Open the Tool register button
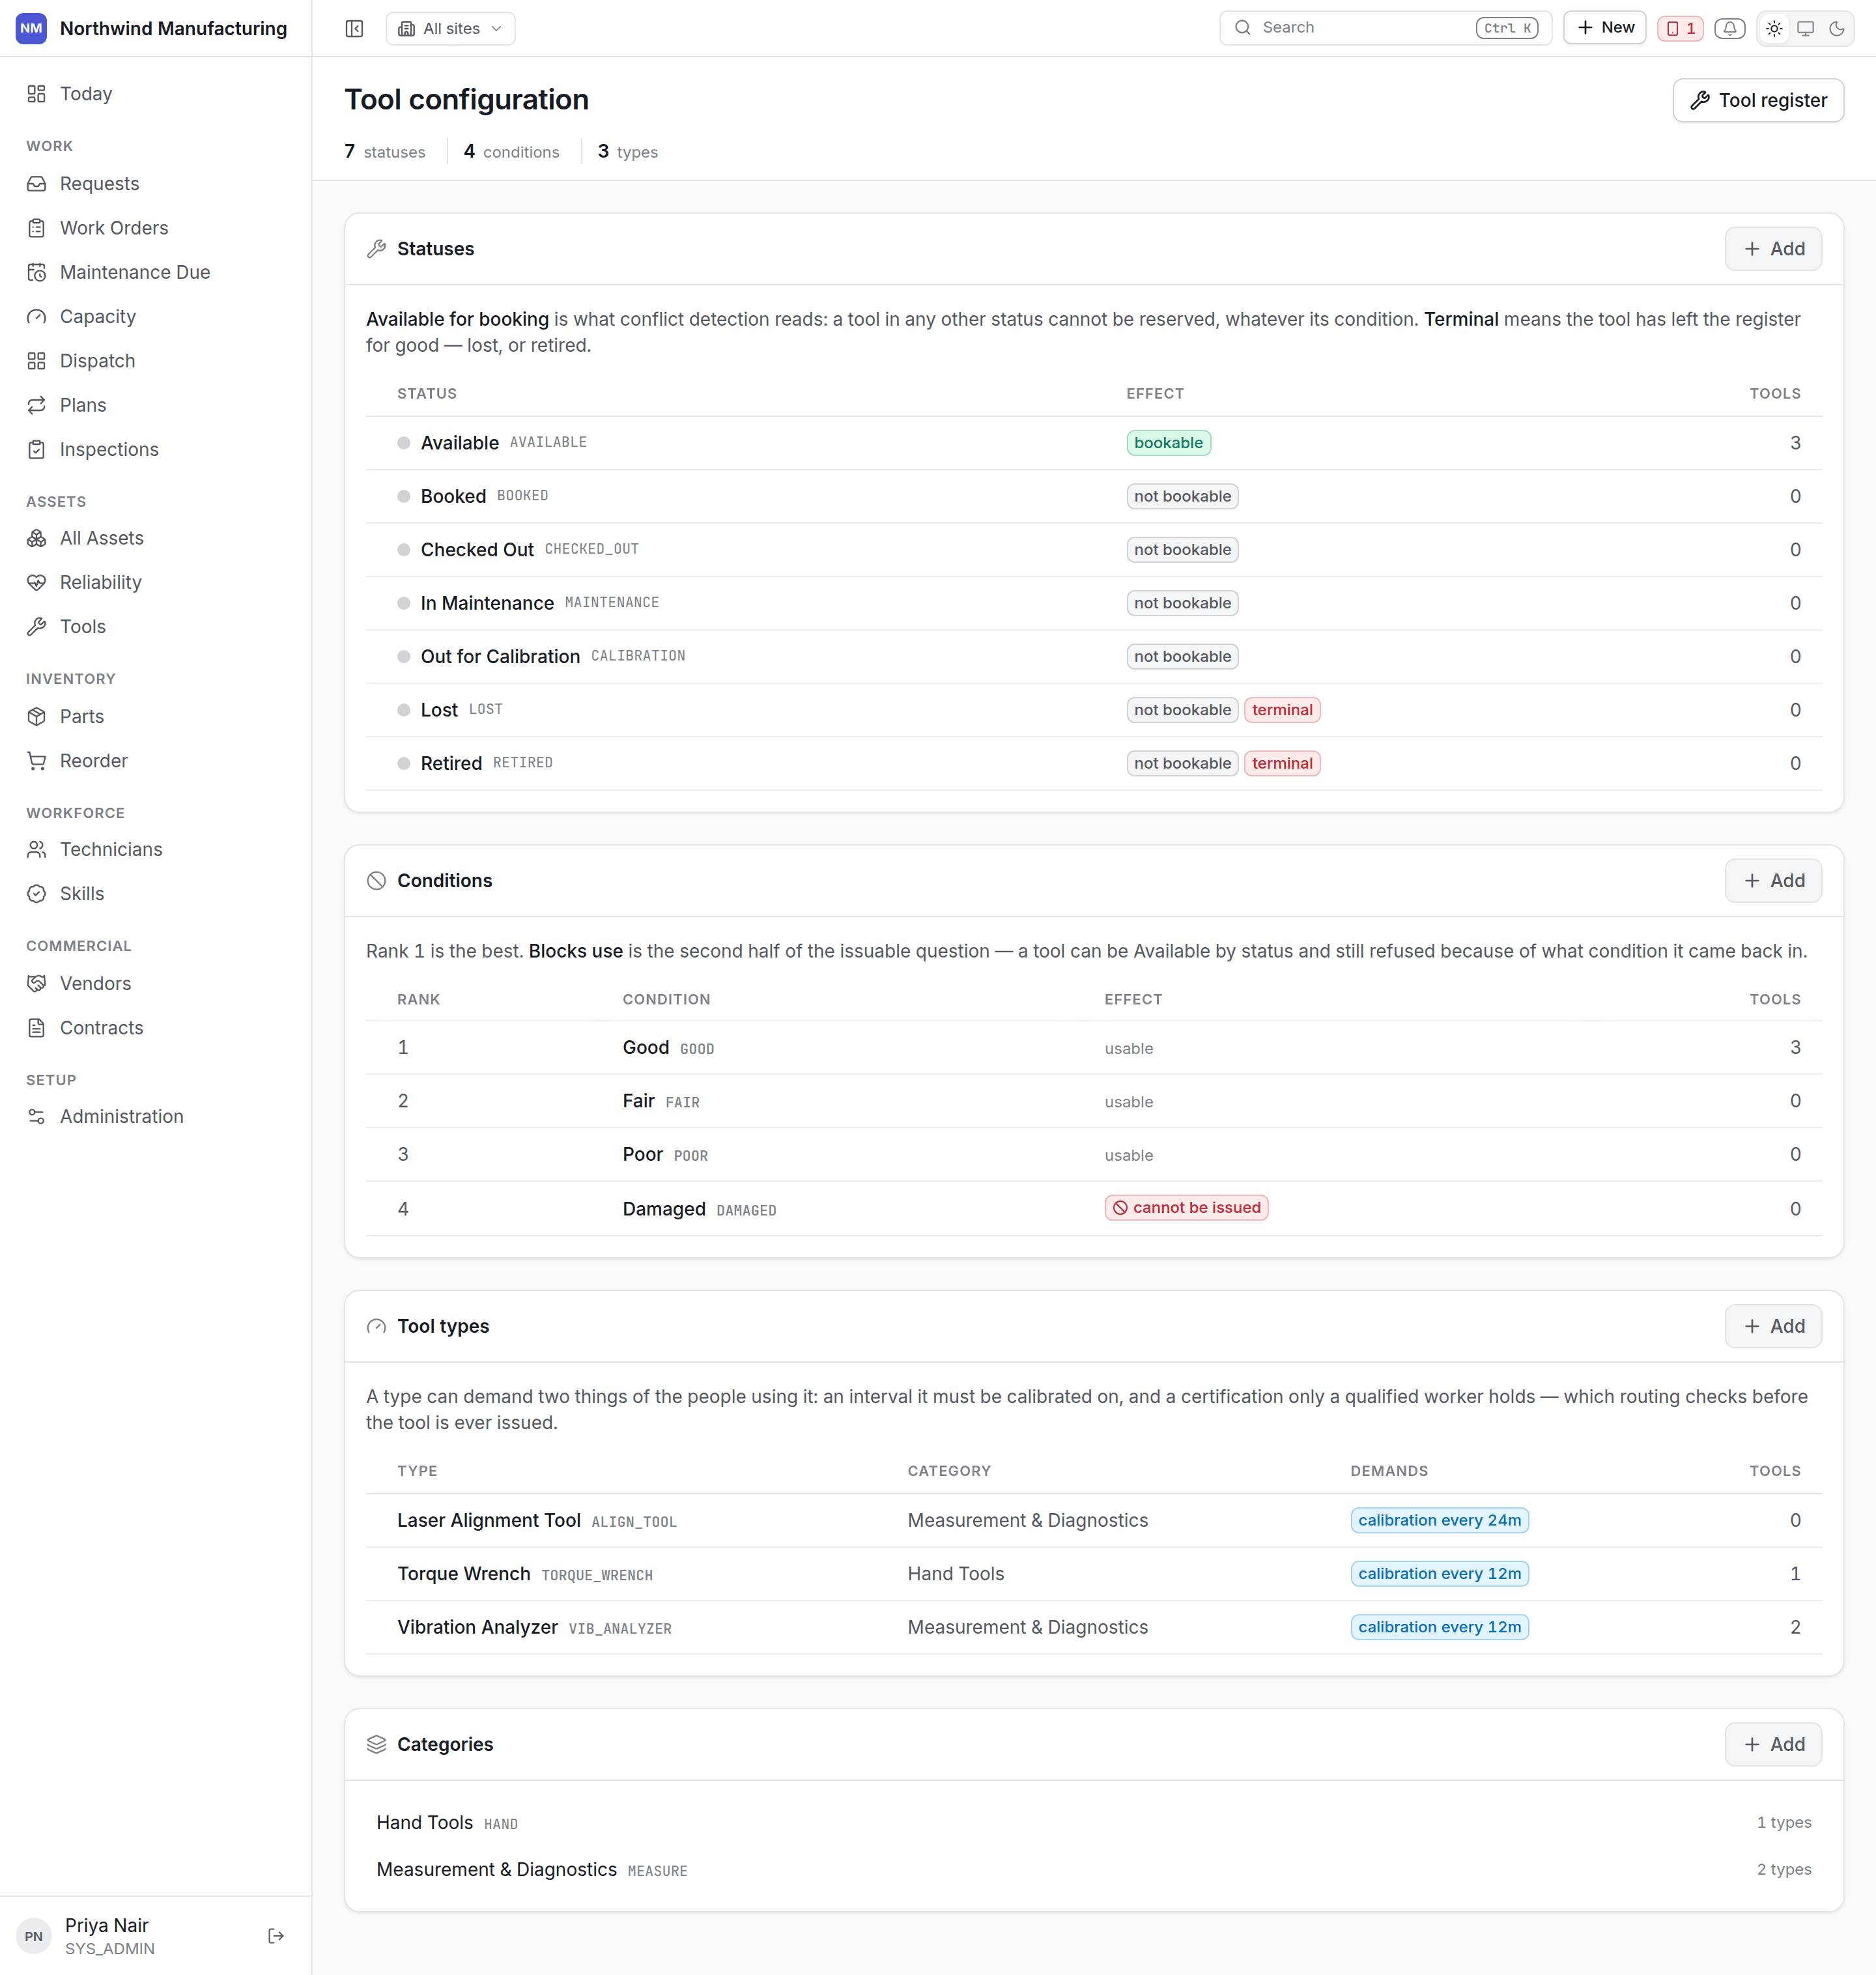Image resolution: width=1876 pixels, height=1975 pixels. (x=1758, y=100)
